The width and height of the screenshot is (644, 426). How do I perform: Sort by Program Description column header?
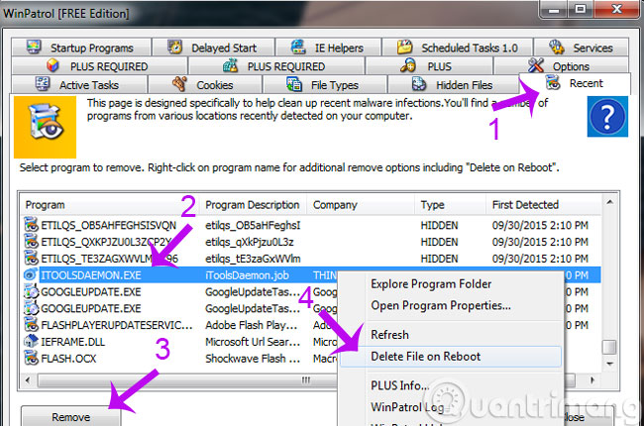[x=253, y=204]
